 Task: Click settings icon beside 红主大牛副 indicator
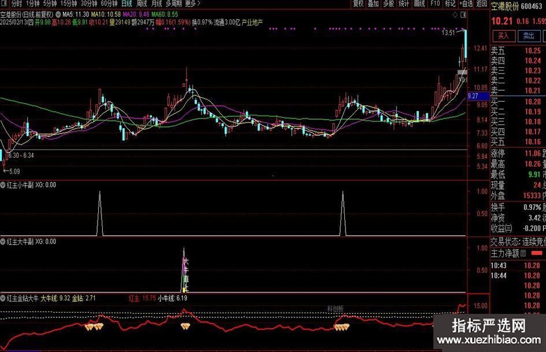point(3,241)
